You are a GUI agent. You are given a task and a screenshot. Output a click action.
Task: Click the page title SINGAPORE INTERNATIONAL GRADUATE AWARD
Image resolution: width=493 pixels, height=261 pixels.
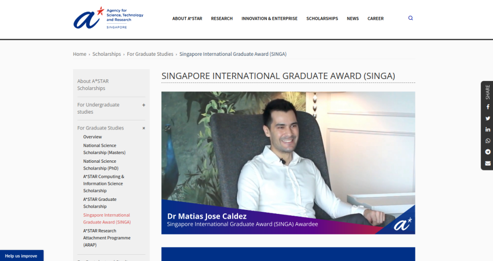278,76
